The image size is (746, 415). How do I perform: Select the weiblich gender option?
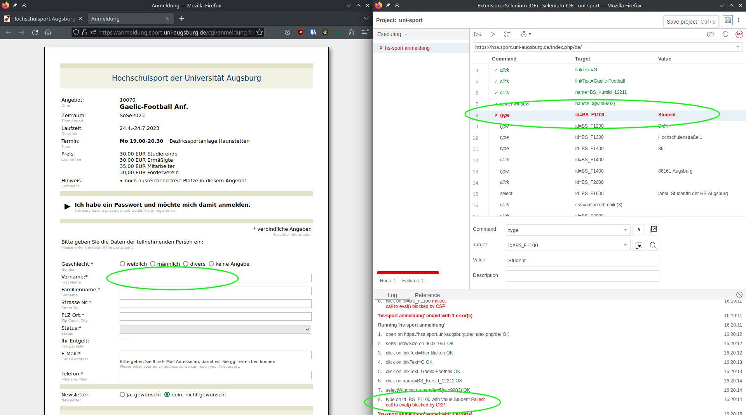pos(122,264)
